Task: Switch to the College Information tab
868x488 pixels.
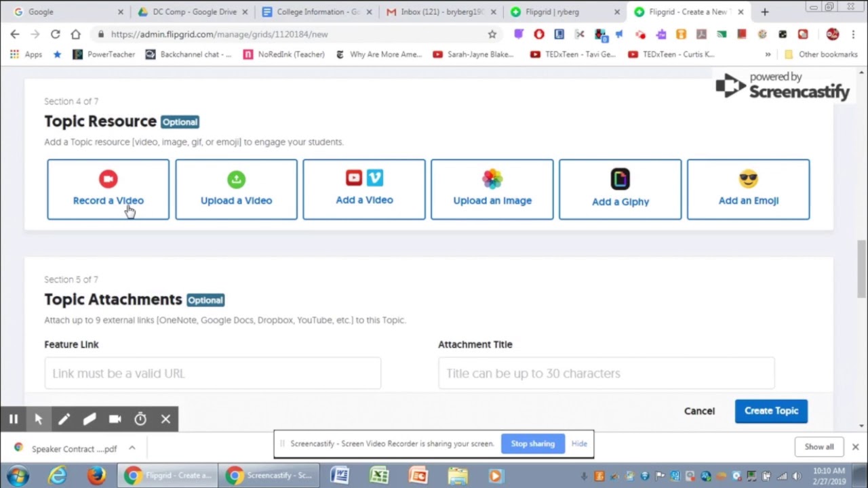Action: [317, 12]
